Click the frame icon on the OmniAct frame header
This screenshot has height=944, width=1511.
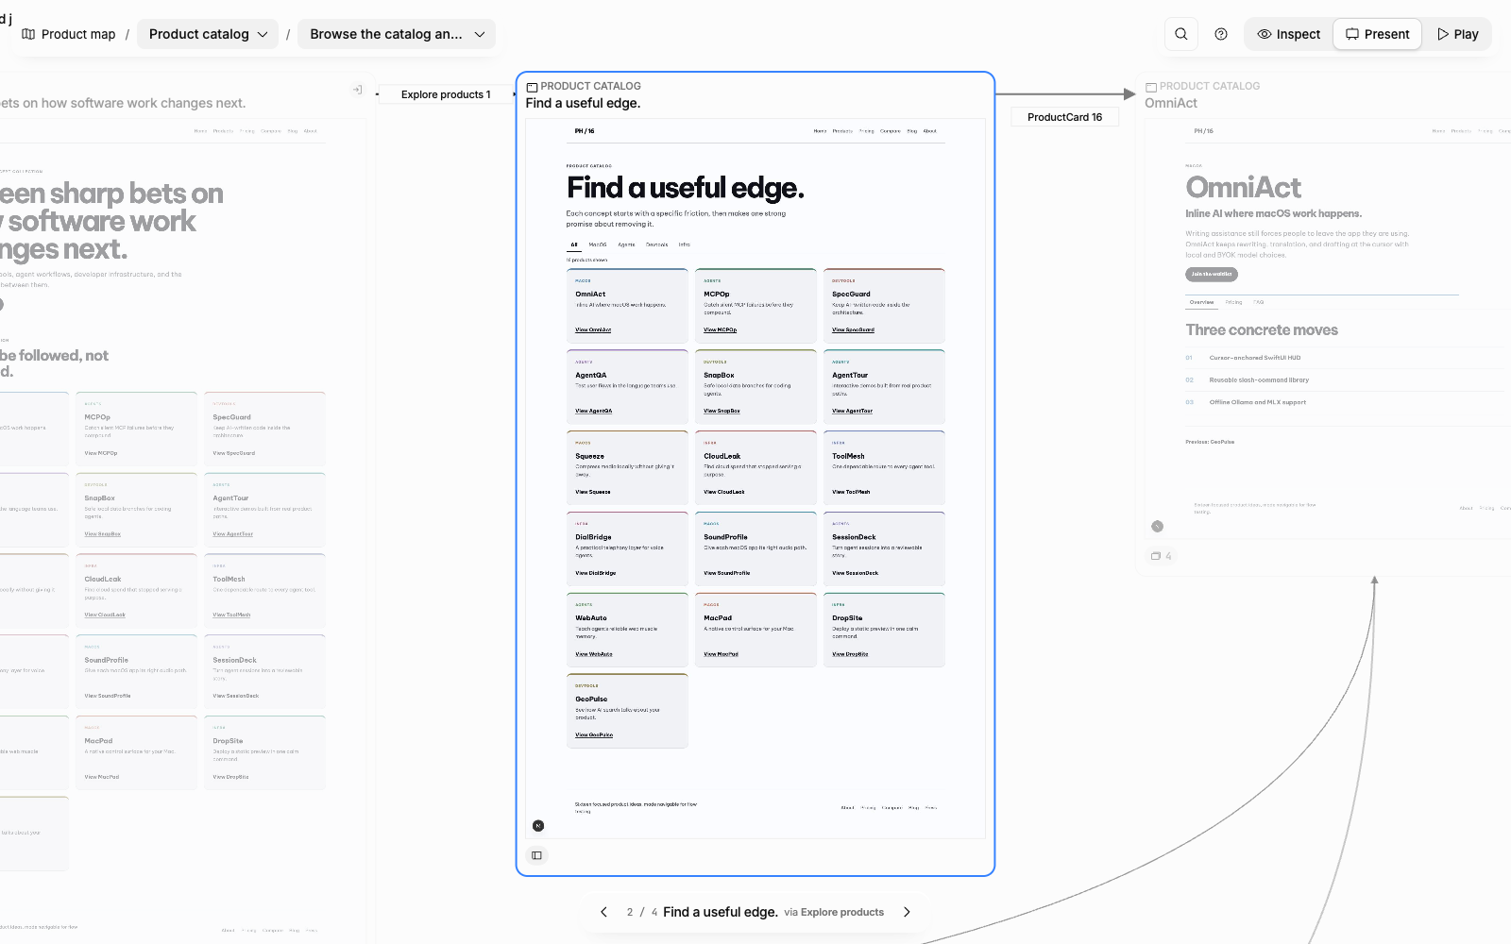point(1151,87)
